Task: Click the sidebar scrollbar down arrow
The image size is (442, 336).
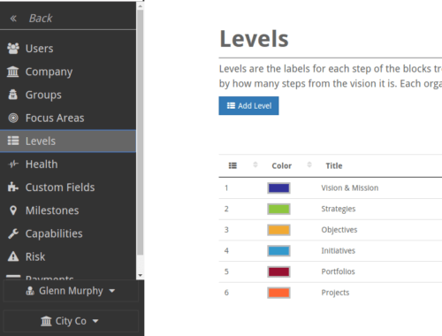Action: 141,275
